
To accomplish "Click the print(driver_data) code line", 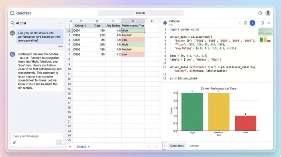I will [x=183, y=78].
